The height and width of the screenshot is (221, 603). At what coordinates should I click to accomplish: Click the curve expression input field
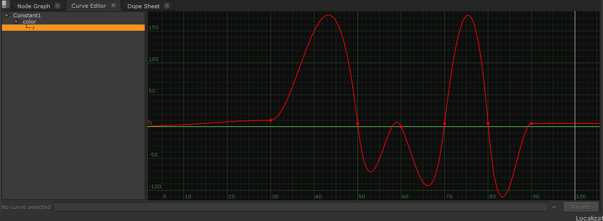point(300,207)
